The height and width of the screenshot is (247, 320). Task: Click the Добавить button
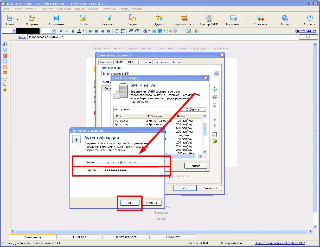click(x=193, y=109)
